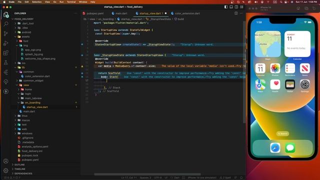Expand the ios folder
This screenshot has height=180, width=320.
(x=23, y=63)
